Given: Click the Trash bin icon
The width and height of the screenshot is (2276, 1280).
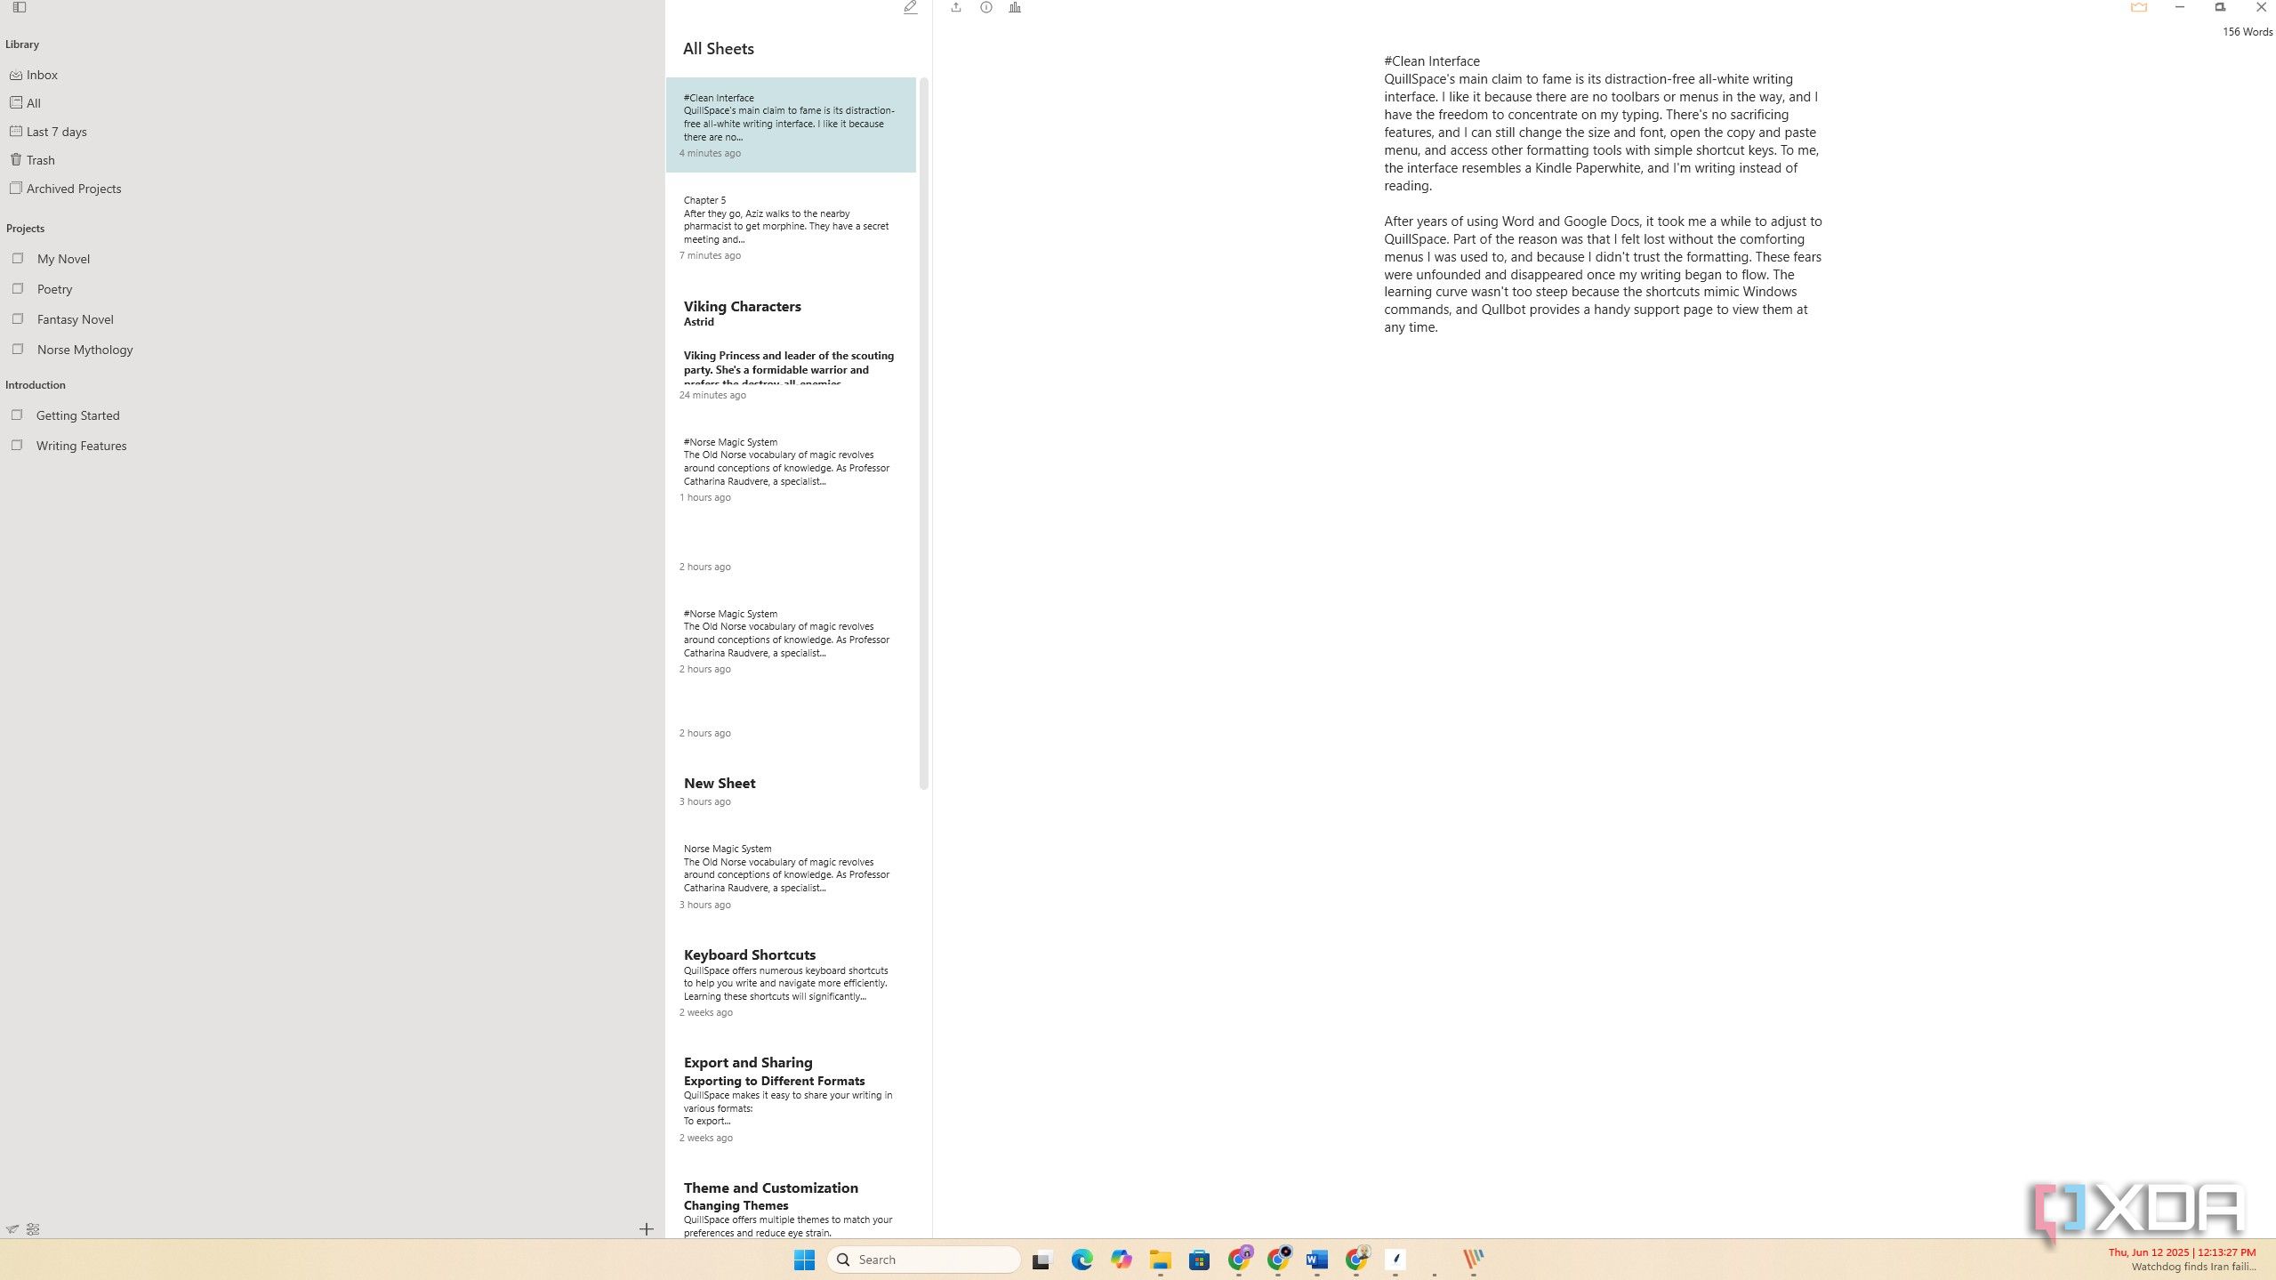Looking at the screenshot, I should pos(16,159).
